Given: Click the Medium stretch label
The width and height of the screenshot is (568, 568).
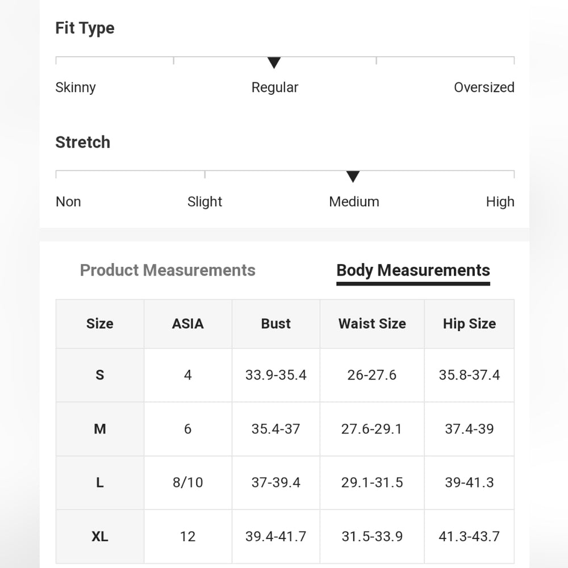Looking at the screenshot, I should [354, 202].
